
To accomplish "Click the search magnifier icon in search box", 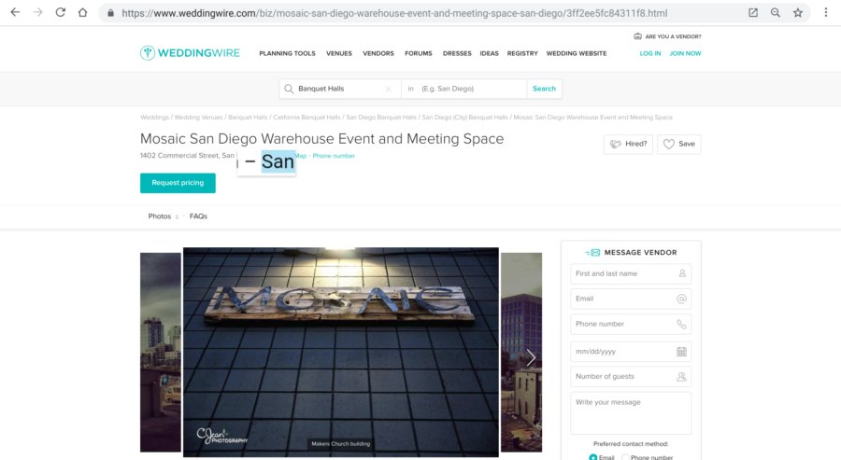I will [x=289, y=89].
